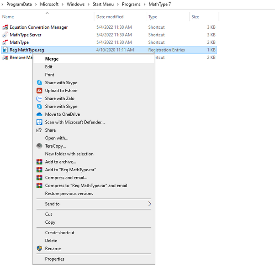Select Properties in the context menu
275x272 pixels.
[54, 259]
